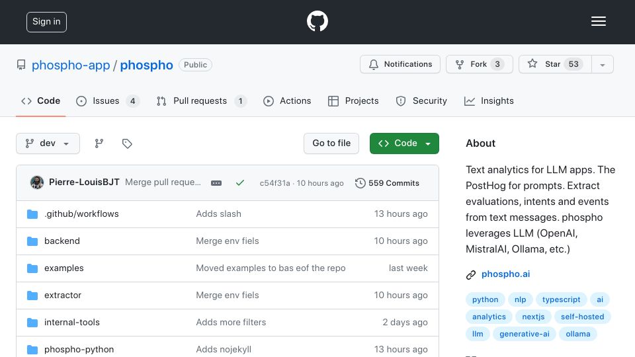This screenshot has width=635, height=357.
Task: Select the generative-ai topic tag
Action: [524, 334]
